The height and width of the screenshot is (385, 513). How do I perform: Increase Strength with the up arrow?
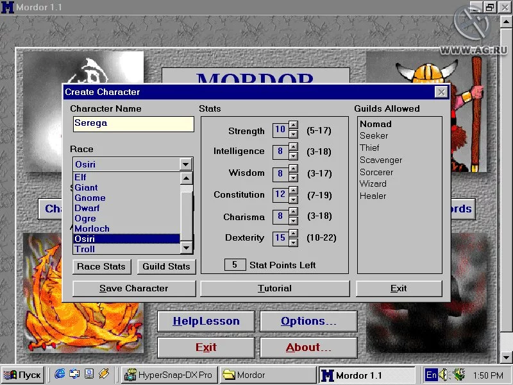tap(294, 125)
